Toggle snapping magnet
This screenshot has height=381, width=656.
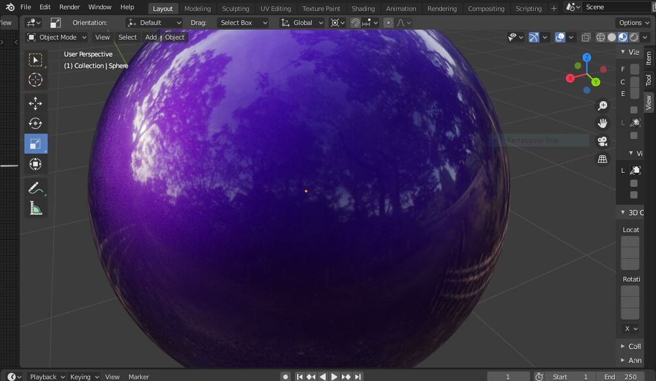click(355, 23)
